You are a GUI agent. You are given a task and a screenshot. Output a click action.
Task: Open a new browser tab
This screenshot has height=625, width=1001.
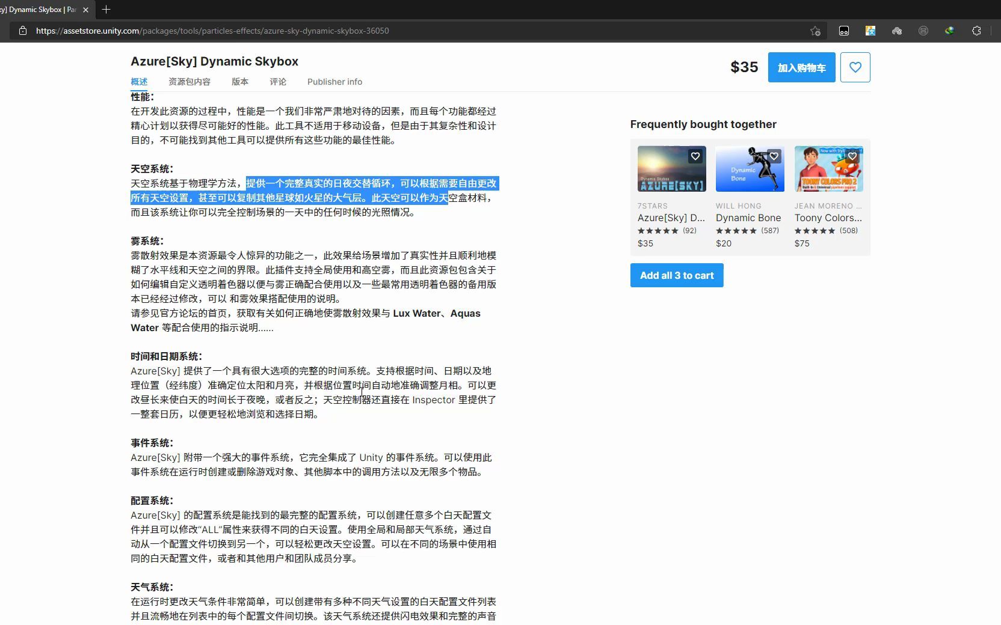point(106,10)
